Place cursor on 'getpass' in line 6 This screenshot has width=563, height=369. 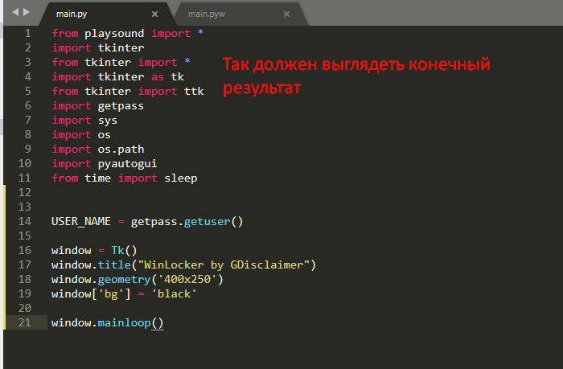tap(121, 106)
